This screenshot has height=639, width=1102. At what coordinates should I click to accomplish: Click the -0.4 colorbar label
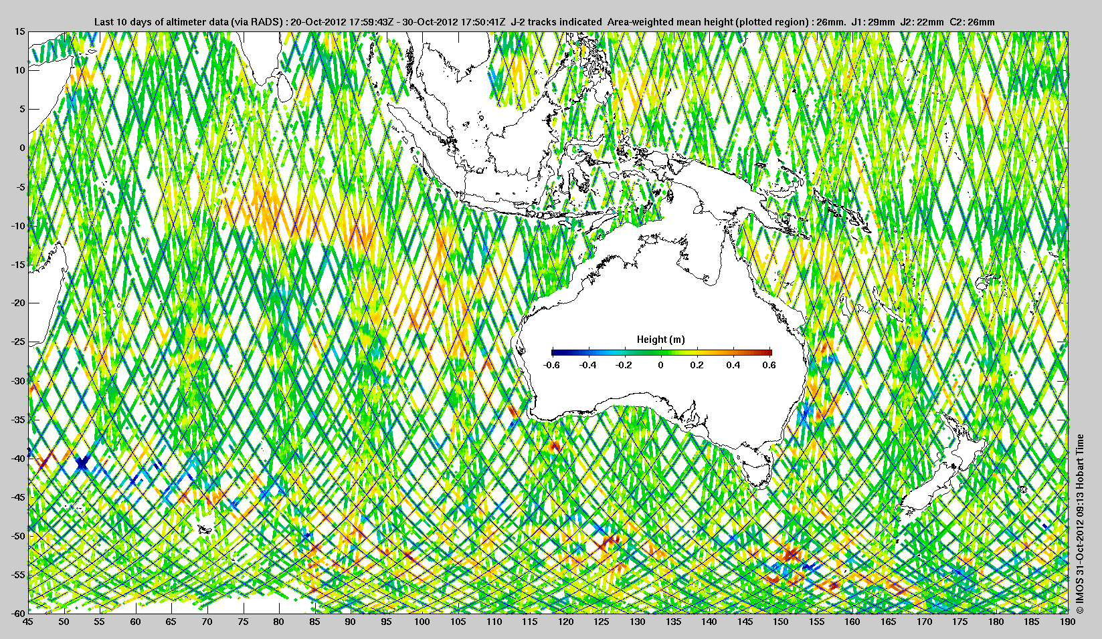point(587,365)
